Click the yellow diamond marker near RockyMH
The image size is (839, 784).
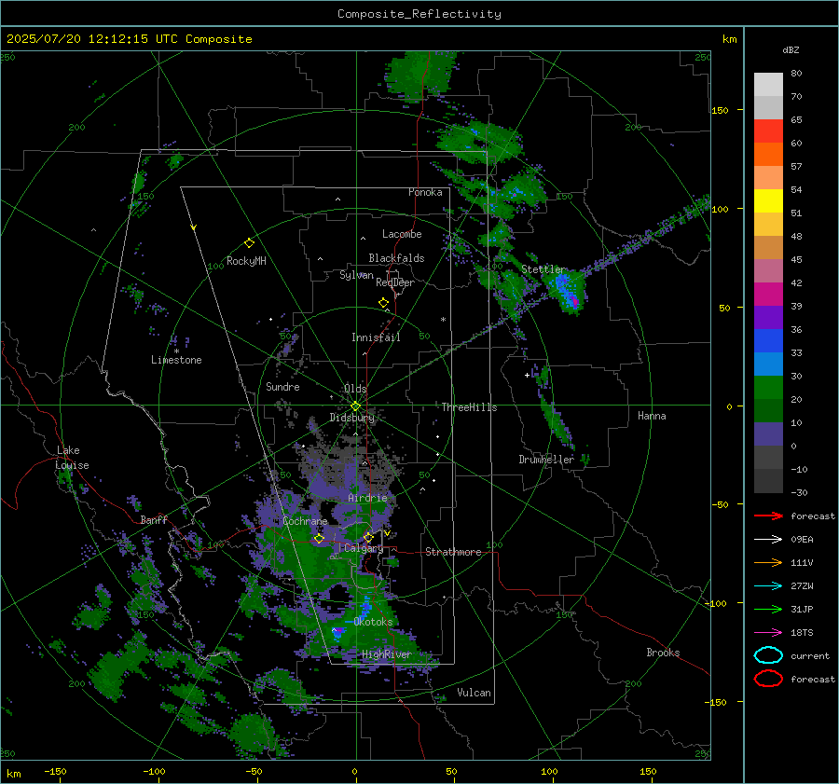click(249, 243)
